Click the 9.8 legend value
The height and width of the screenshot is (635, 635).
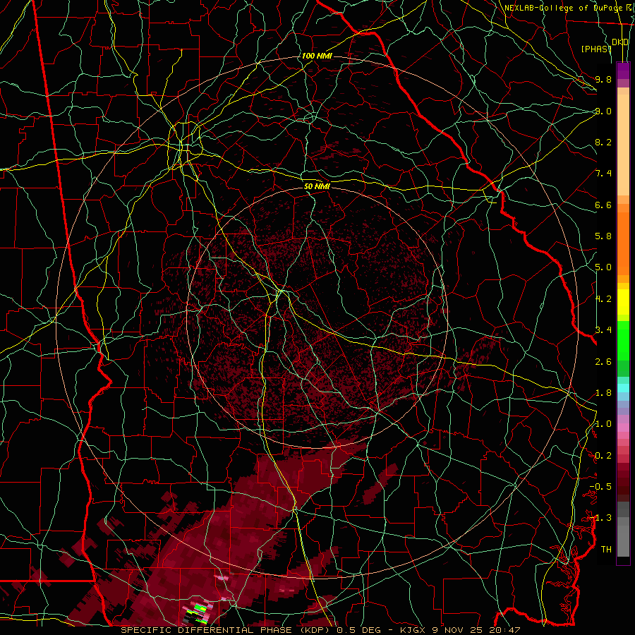click(x=603, y=79)
